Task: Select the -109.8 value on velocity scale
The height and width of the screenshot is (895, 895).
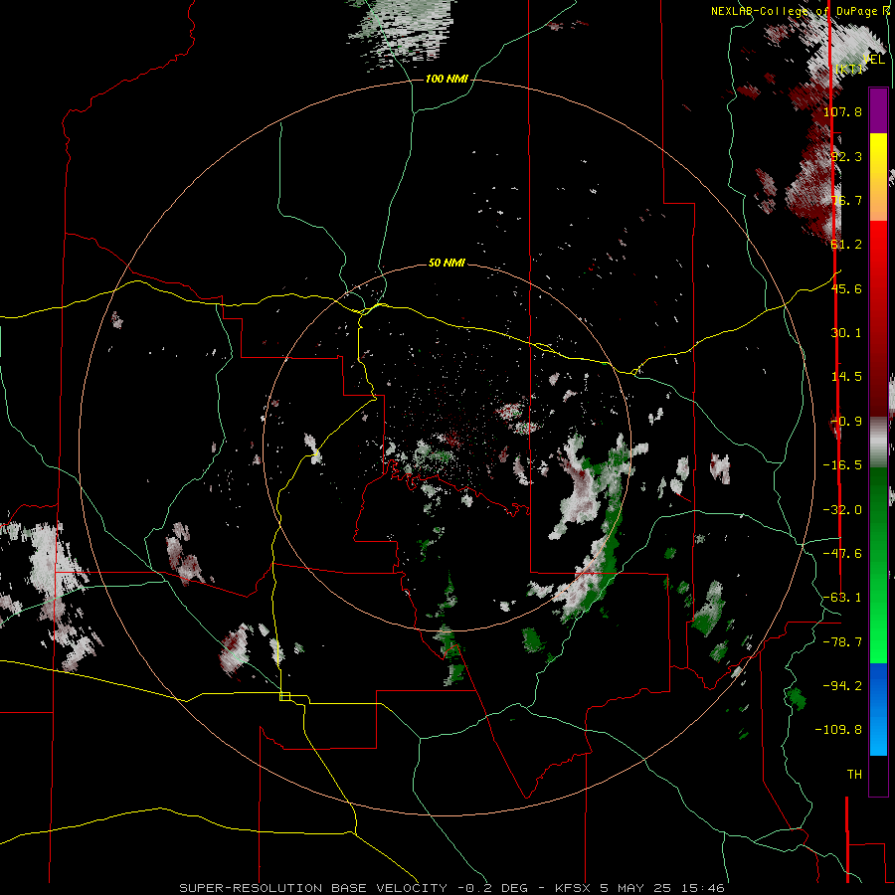Action: (x=838, y=730)
